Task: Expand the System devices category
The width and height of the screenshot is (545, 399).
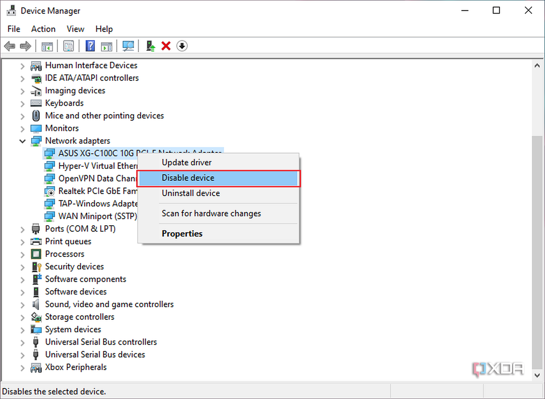Action: [22, 330]
